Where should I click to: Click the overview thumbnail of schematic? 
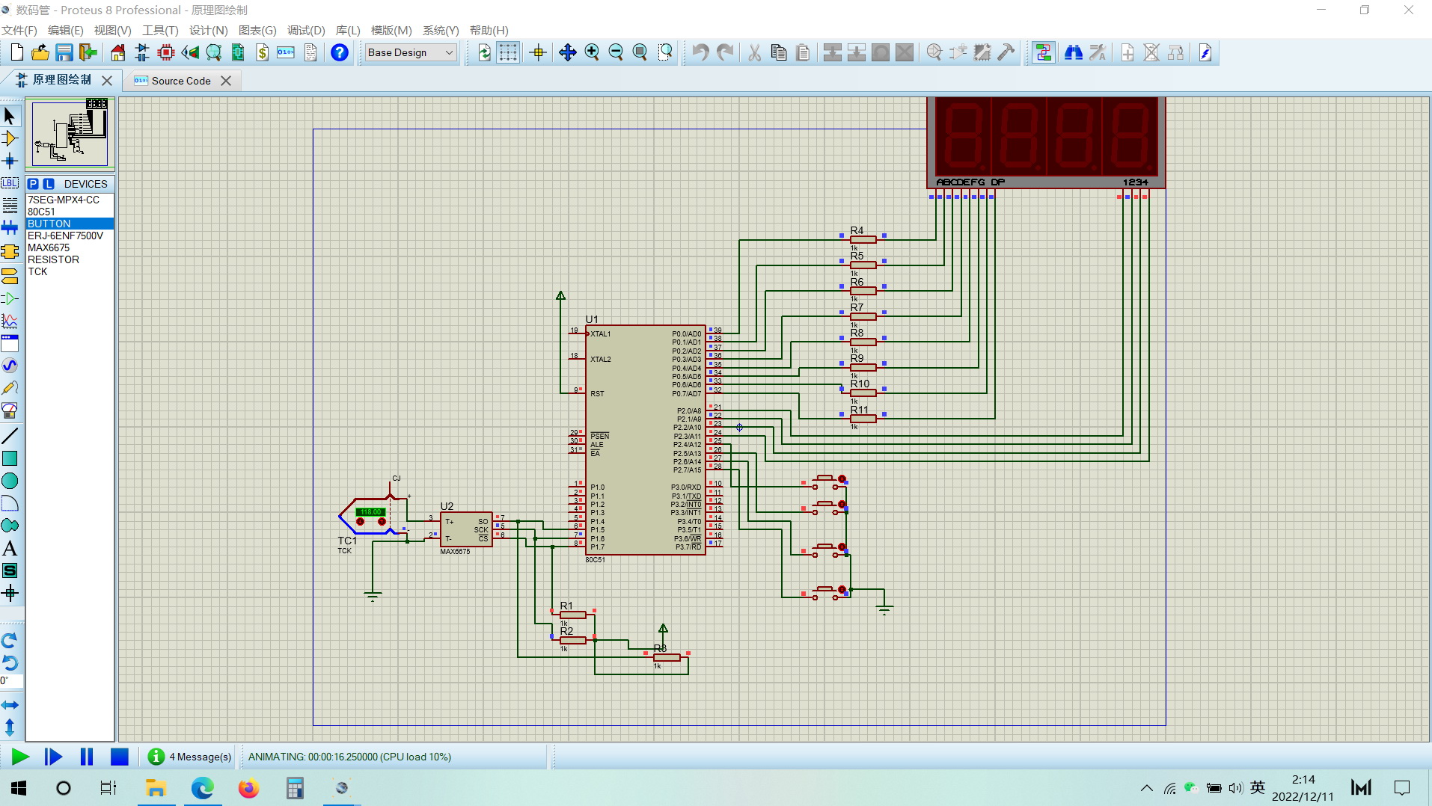click(x=70, y=133)
